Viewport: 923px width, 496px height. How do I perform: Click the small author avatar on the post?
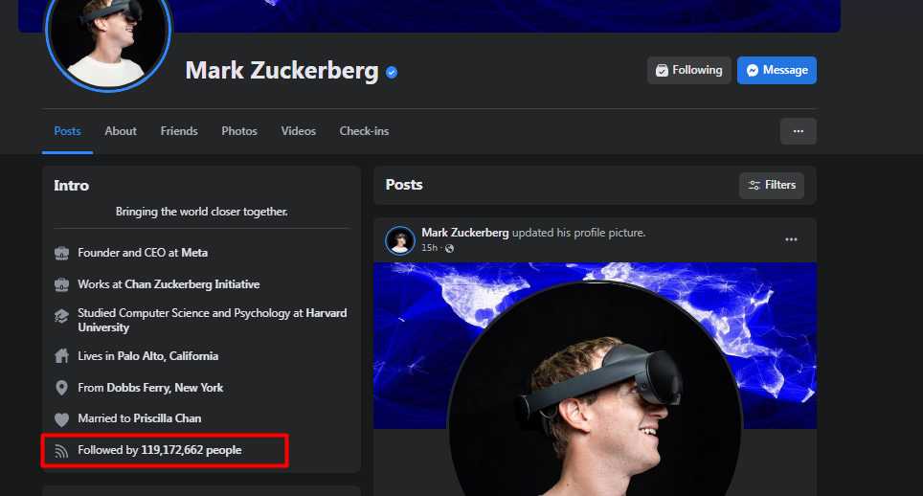pyautogui.click(x=400, y=240)
